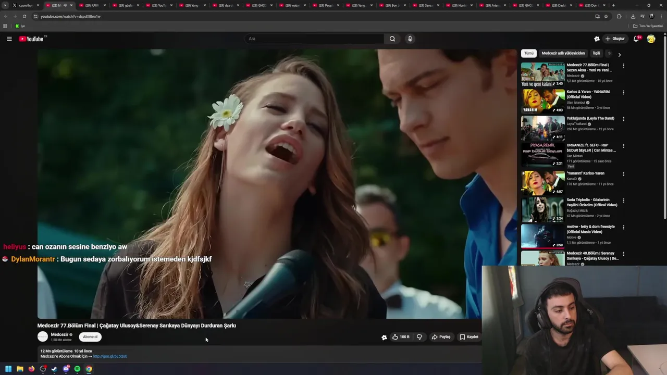Open the Medcezir channel name link
This screenshot has height=375, width=667.
[59, 334]
